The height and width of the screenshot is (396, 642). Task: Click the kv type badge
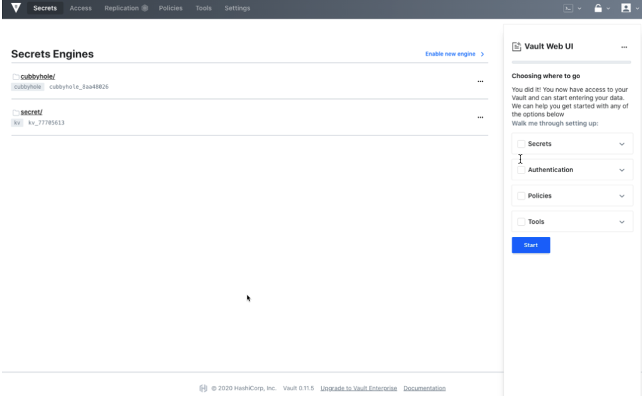(x=17, y=122)
